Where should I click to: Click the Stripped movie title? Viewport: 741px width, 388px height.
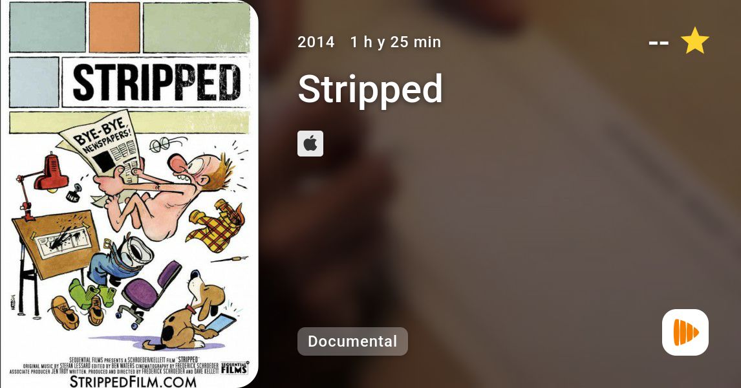coord(370,90)
